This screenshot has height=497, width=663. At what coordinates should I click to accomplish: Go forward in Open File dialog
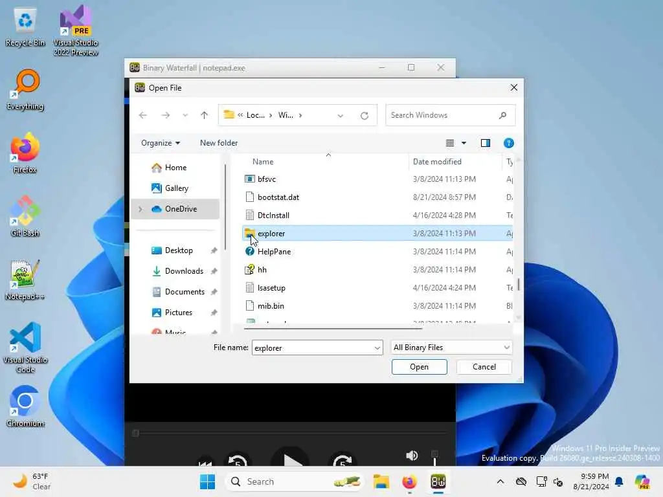165,115
